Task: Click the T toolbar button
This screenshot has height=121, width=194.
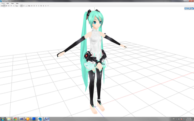Action: (48, 6)
